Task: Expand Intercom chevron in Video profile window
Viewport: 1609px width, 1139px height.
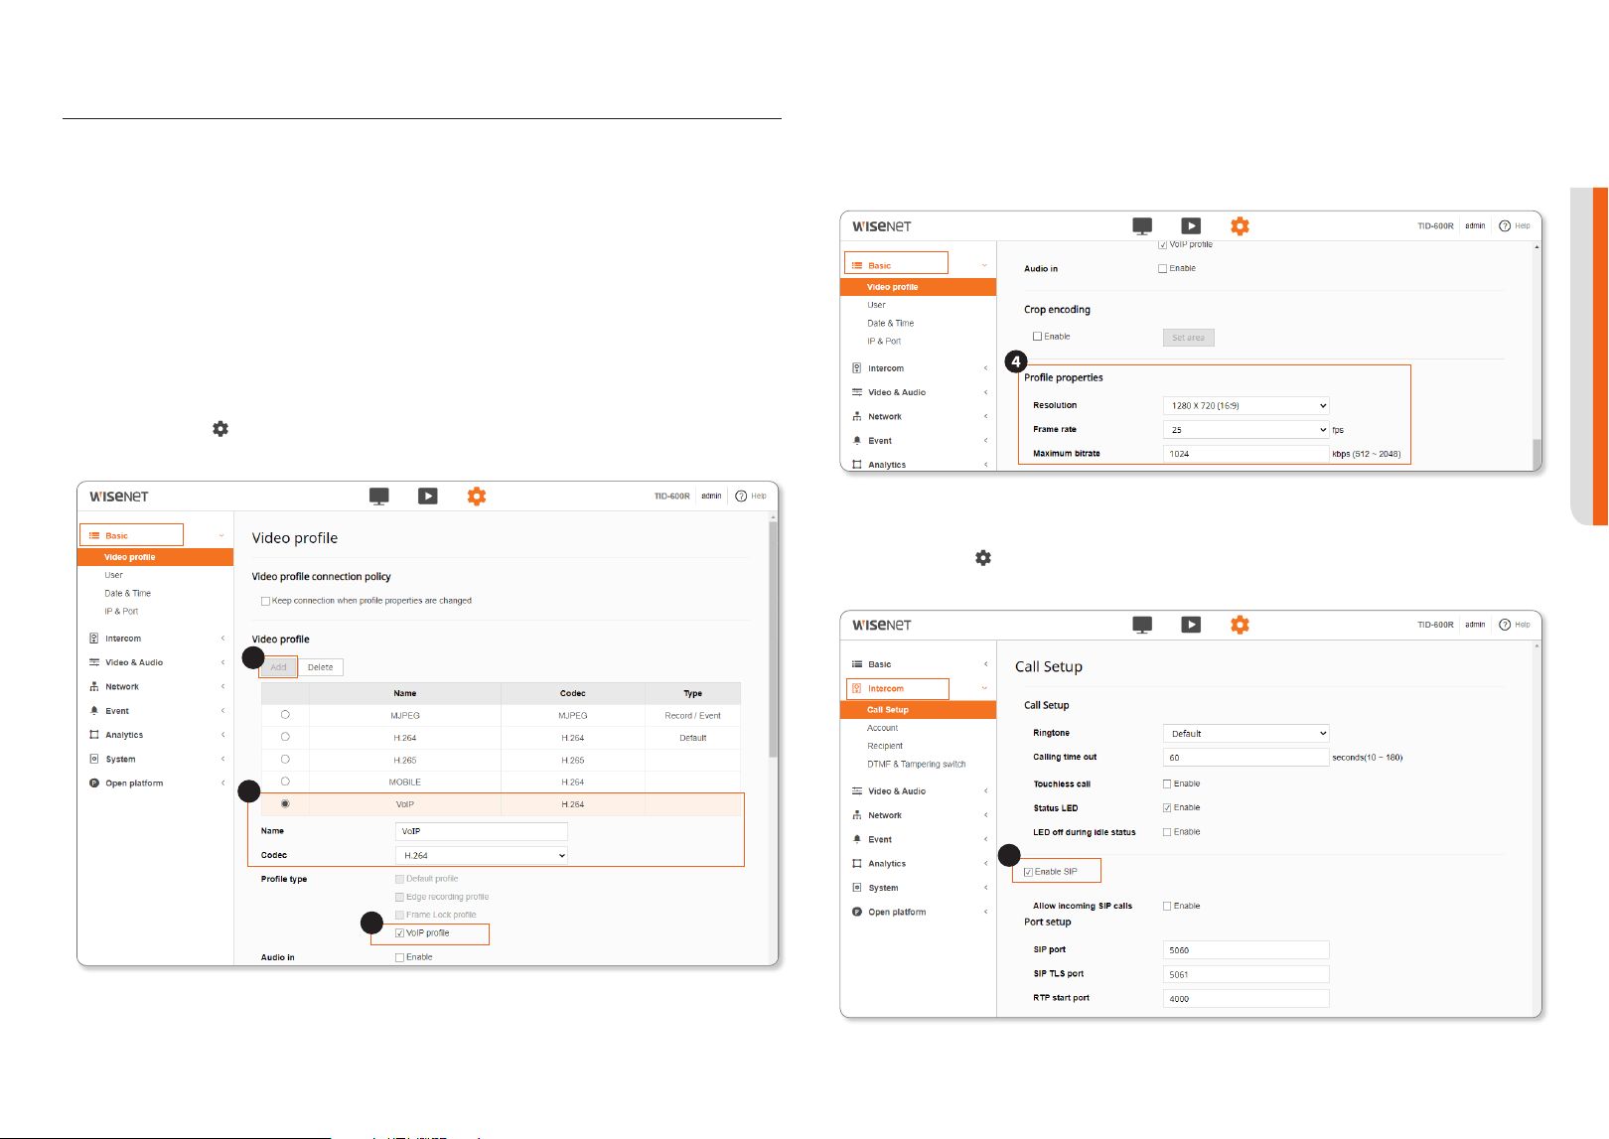Action: [222, 639]
